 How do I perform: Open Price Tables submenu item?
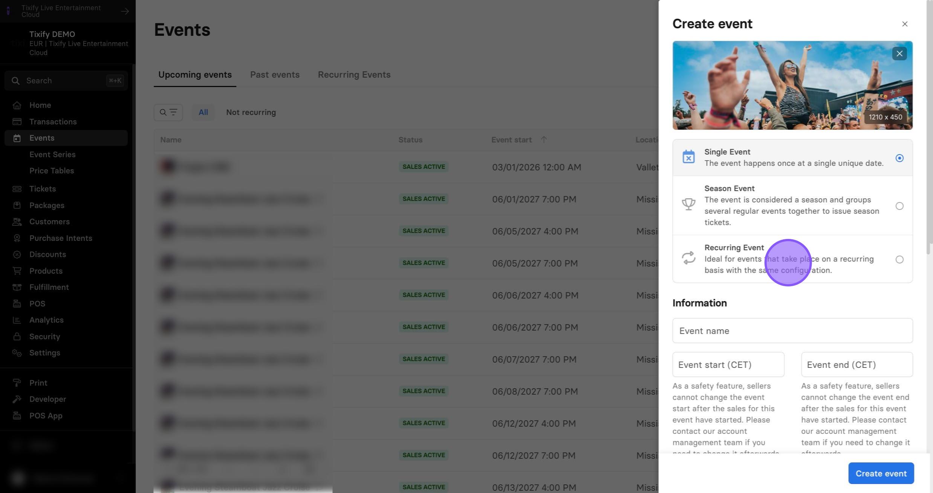[52, 171]
